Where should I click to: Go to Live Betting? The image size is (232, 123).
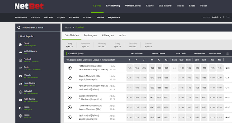pyautogui.click(x=113, y=6)
